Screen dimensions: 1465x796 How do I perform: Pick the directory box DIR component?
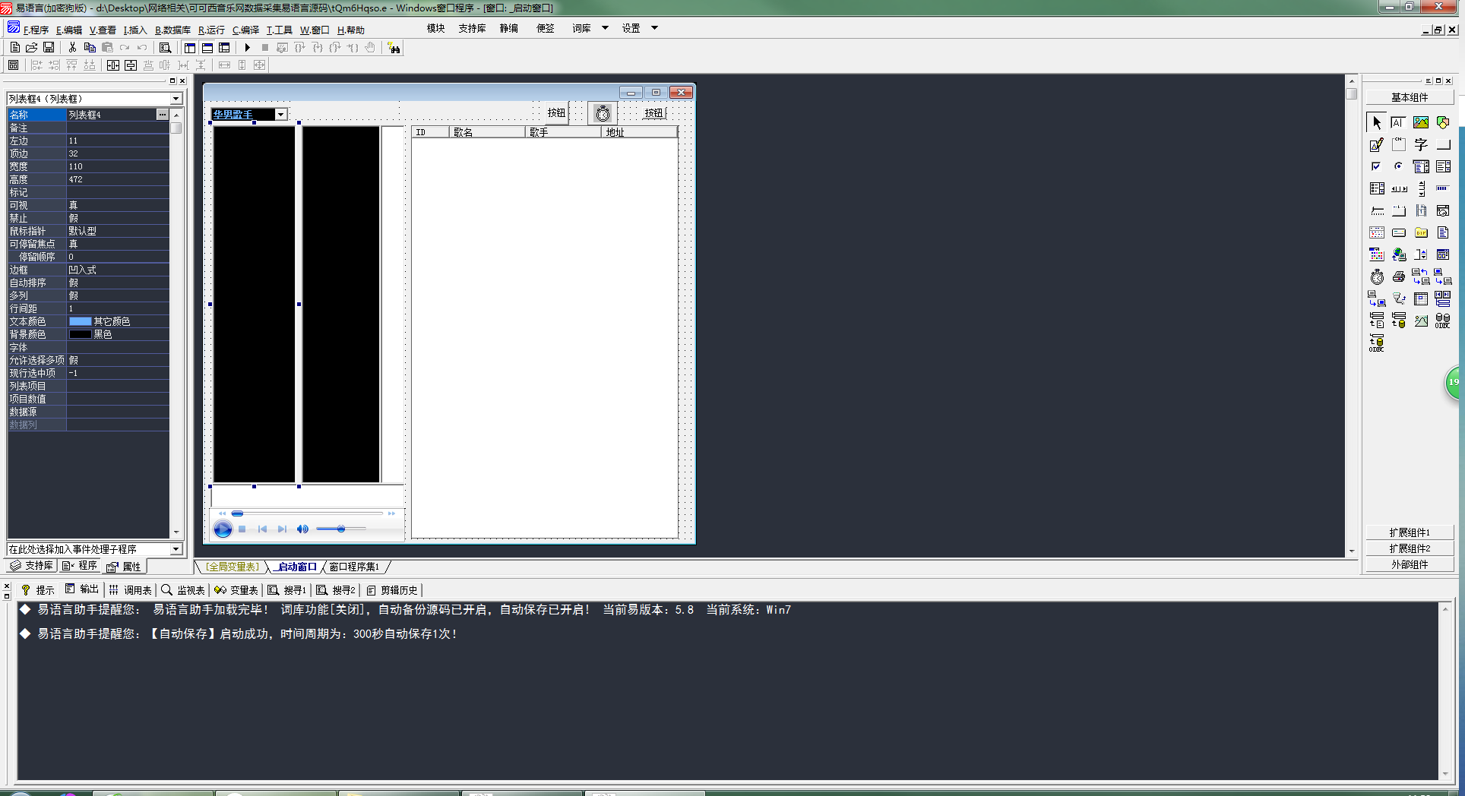pos(1421,232)
